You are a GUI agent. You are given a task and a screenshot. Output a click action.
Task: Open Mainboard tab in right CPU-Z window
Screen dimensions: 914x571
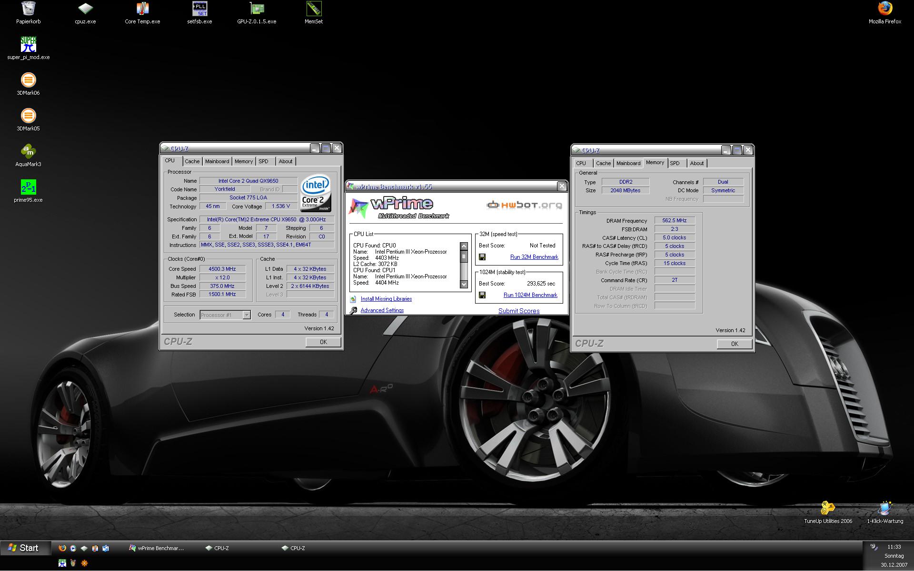[x=628, y=163]
